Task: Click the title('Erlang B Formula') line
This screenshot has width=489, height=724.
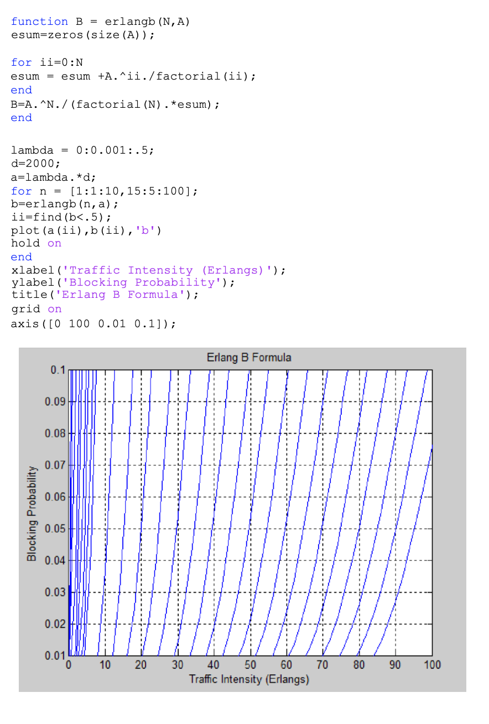Action: click(105, 295)
